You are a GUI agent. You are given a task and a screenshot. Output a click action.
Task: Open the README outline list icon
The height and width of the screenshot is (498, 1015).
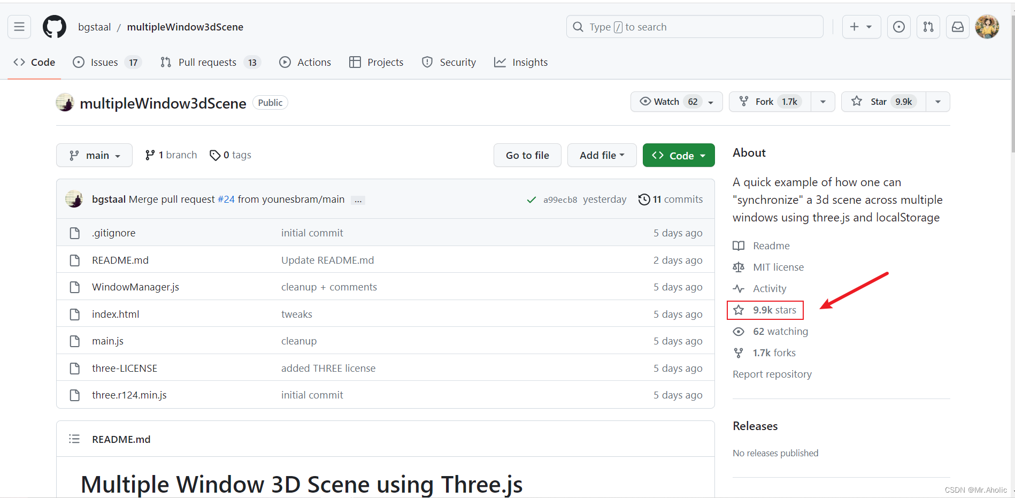74,439
